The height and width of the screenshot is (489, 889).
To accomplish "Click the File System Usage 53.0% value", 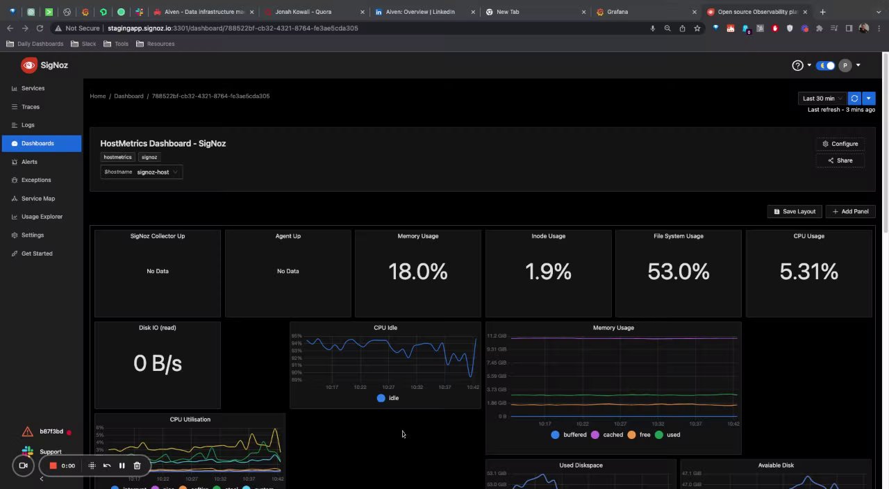I will coord(679,272).
